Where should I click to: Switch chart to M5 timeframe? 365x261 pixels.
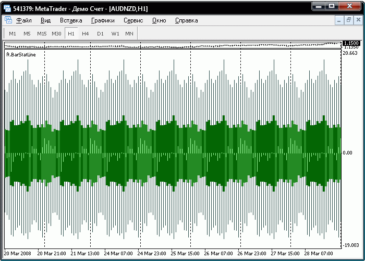[27, 33]
